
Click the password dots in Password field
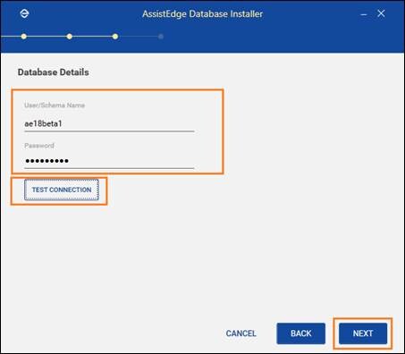(47, 161)
